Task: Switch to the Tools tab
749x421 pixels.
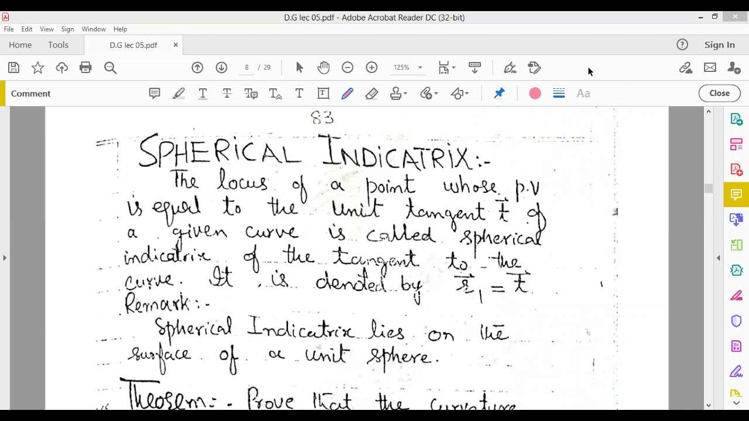Action: pos(59,45)
